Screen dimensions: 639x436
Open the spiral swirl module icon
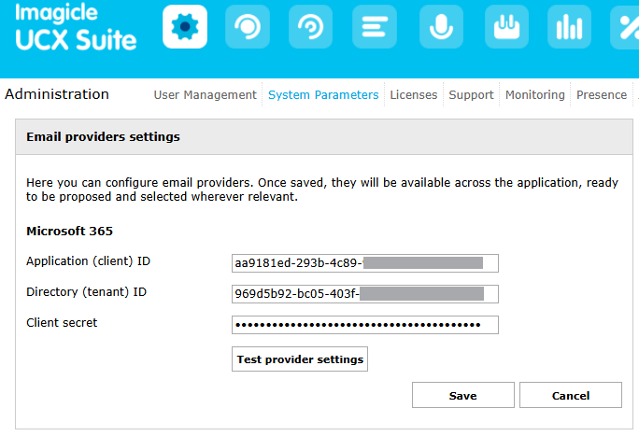point(311,27)
